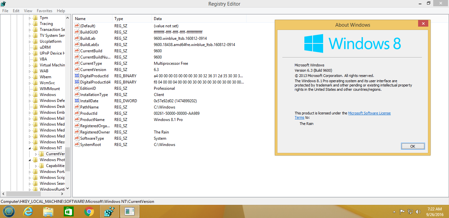Sort values by the Type column header
The image size is (449, 218).
click(132, 19)
